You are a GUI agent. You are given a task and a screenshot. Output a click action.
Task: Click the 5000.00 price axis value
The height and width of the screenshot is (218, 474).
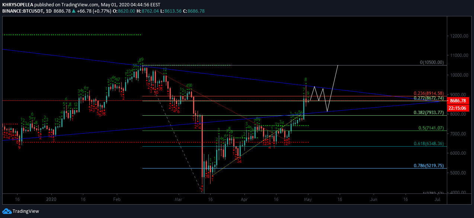(x=459, y=173)
